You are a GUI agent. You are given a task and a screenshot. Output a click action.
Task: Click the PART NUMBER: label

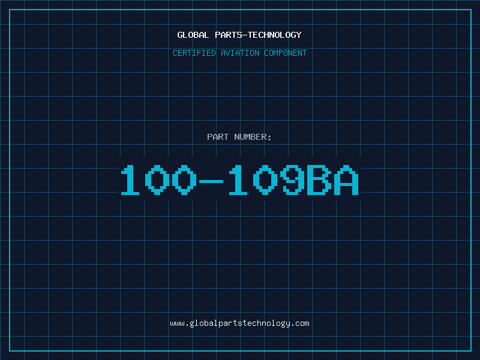pyautogui.click(x=239, y=137)
